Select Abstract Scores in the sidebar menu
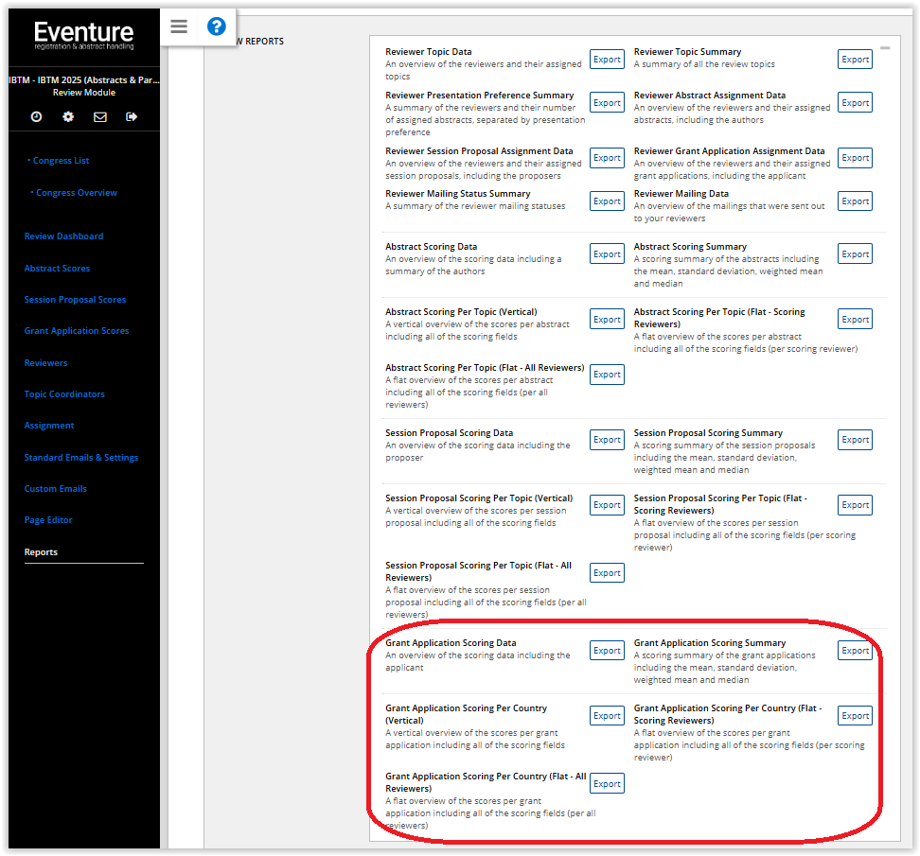Screen dimensions: 920x856 (x=57, y=269)
